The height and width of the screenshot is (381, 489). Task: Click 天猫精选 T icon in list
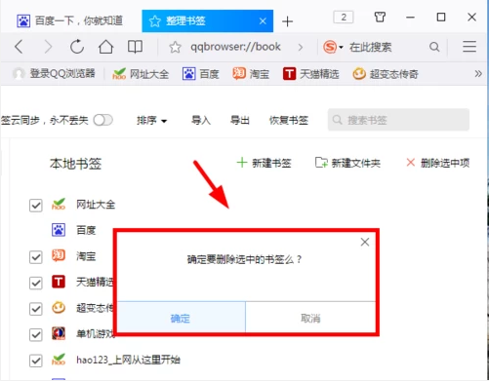pyautogui.click(x=59, y=282)
